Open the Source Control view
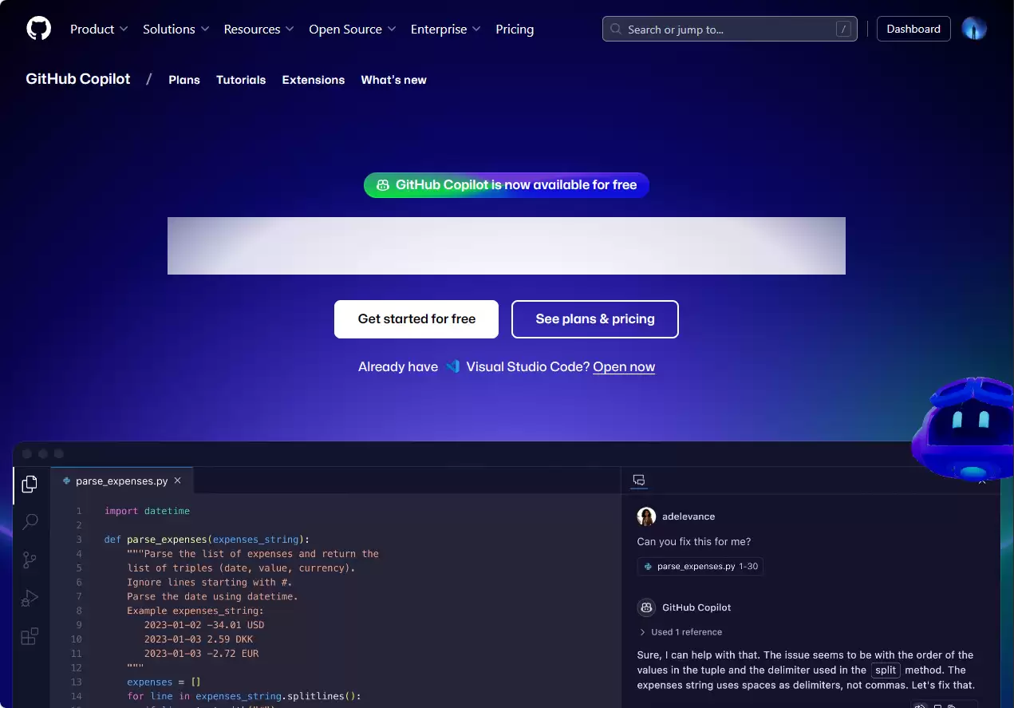Image resolution: width=1014 pixels, height=708 pixels. tap(30, 560)
